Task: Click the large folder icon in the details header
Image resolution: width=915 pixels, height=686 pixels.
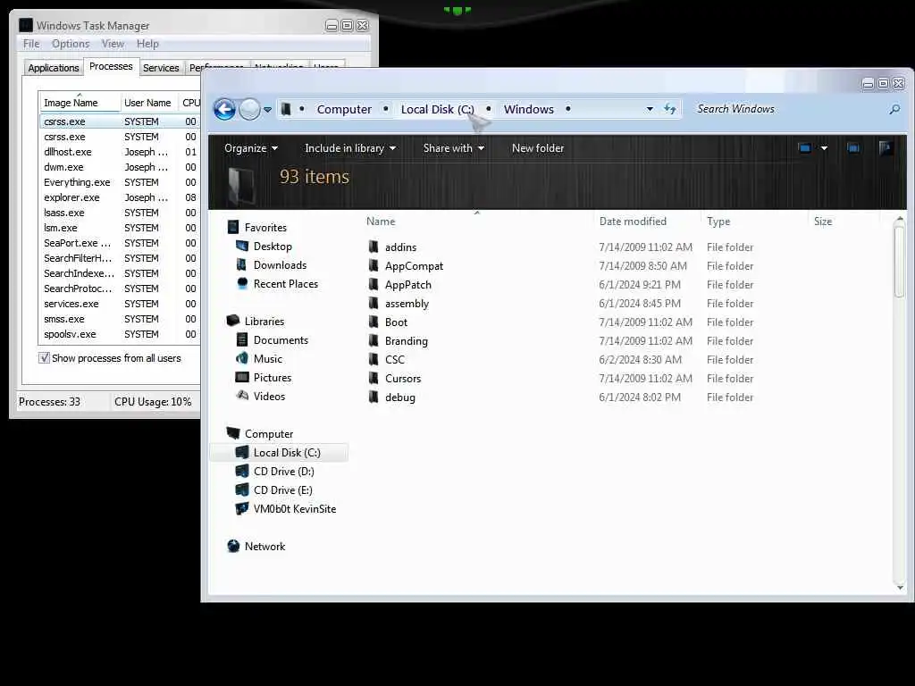Action: [241, 186]
